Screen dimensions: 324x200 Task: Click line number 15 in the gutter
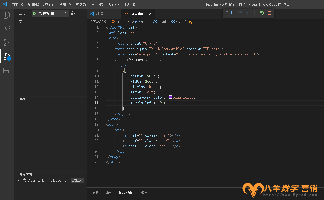(96, 103)
